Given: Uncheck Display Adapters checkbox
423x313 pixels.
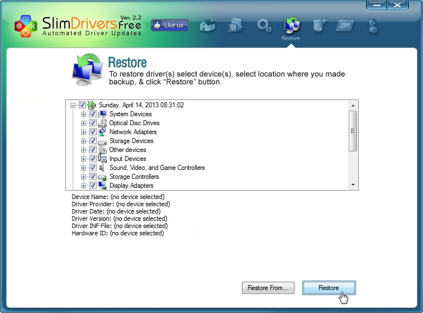Looking at the screenshot, I should (93, 186).
